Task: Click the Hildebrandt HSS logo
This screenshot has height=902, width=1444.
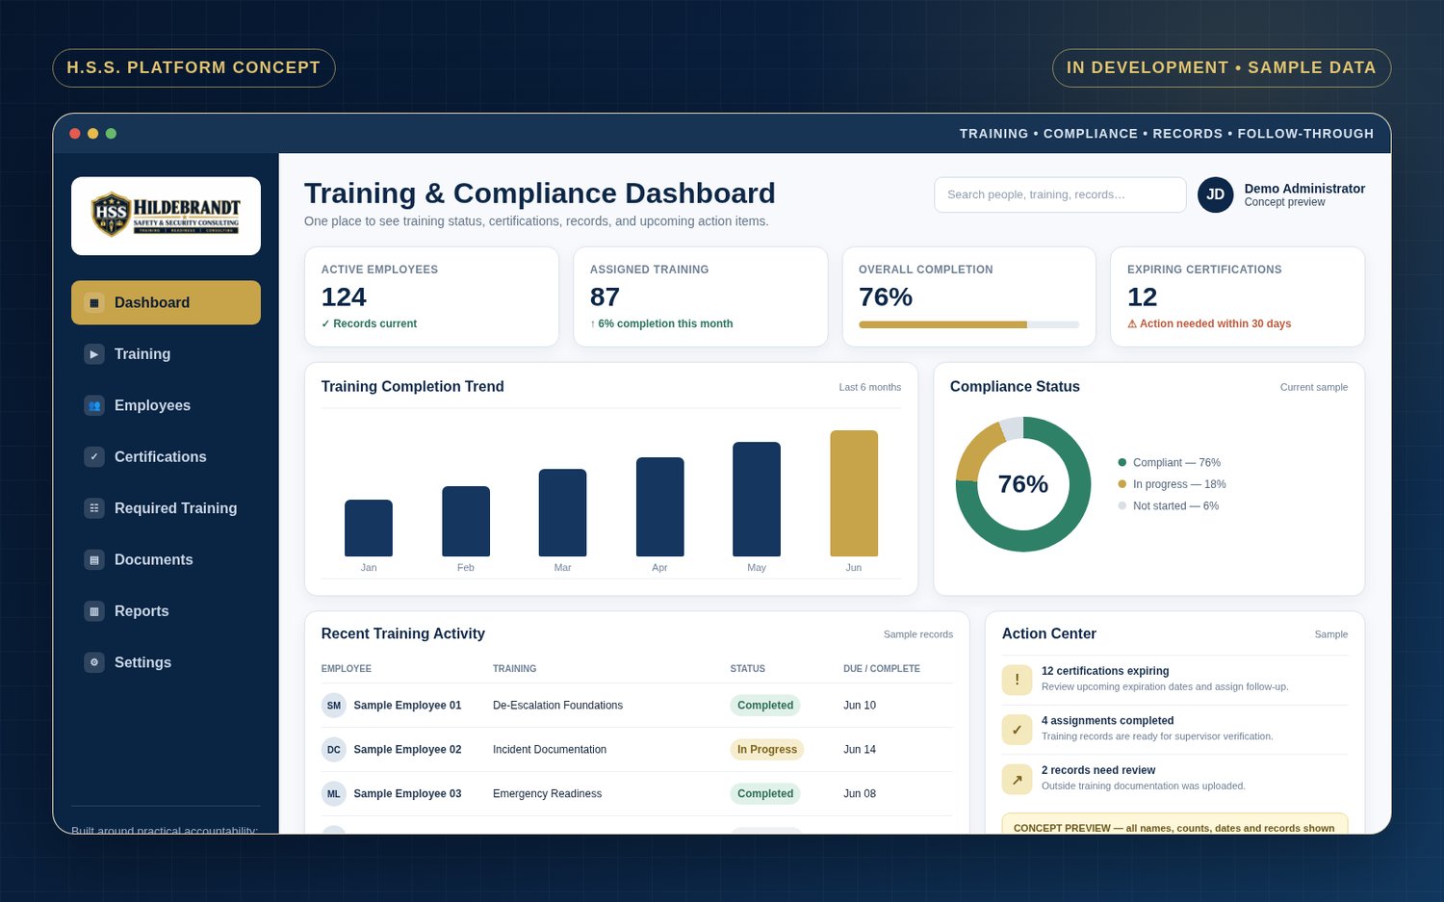Action: click(166, 216)
